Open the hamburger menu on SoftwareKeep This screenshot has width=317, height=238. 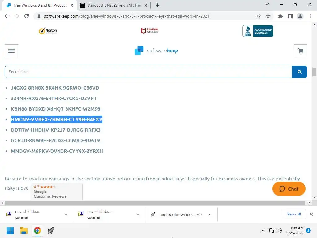(11, 51)
